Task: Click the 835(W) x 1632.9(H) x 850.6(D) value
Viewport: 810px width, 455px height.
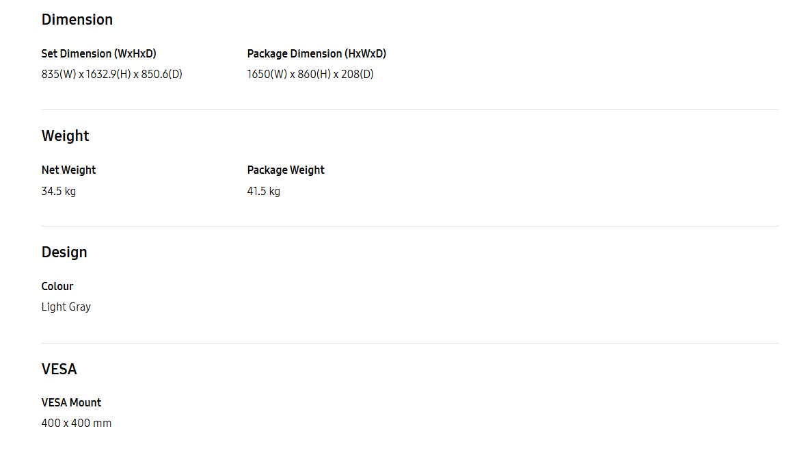Action: coord(111,75)
